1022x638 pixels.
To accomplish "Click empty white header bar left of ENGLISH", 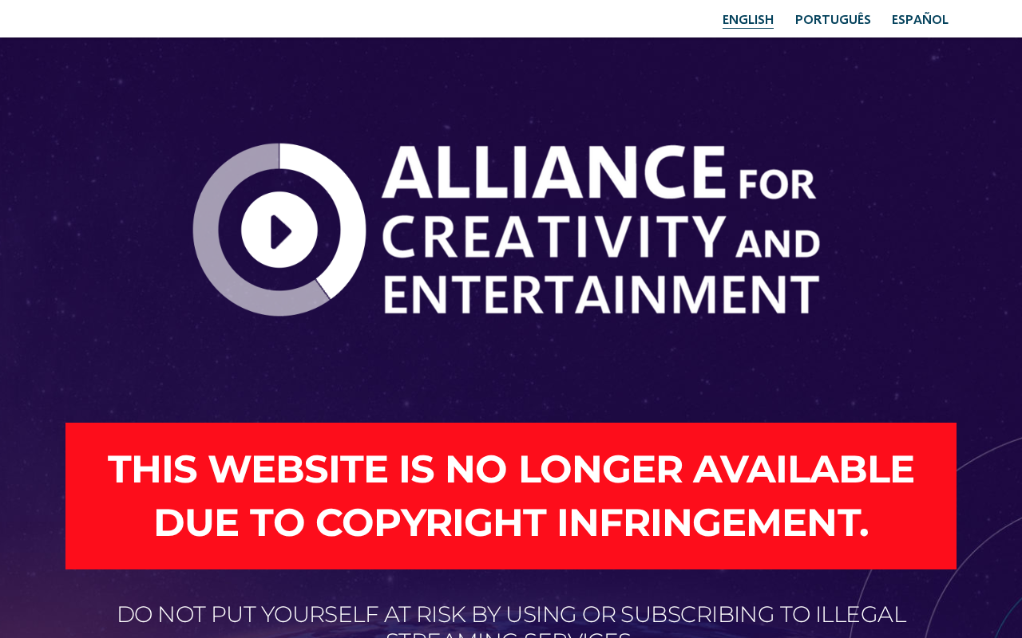I will click(x=359, y=18).
